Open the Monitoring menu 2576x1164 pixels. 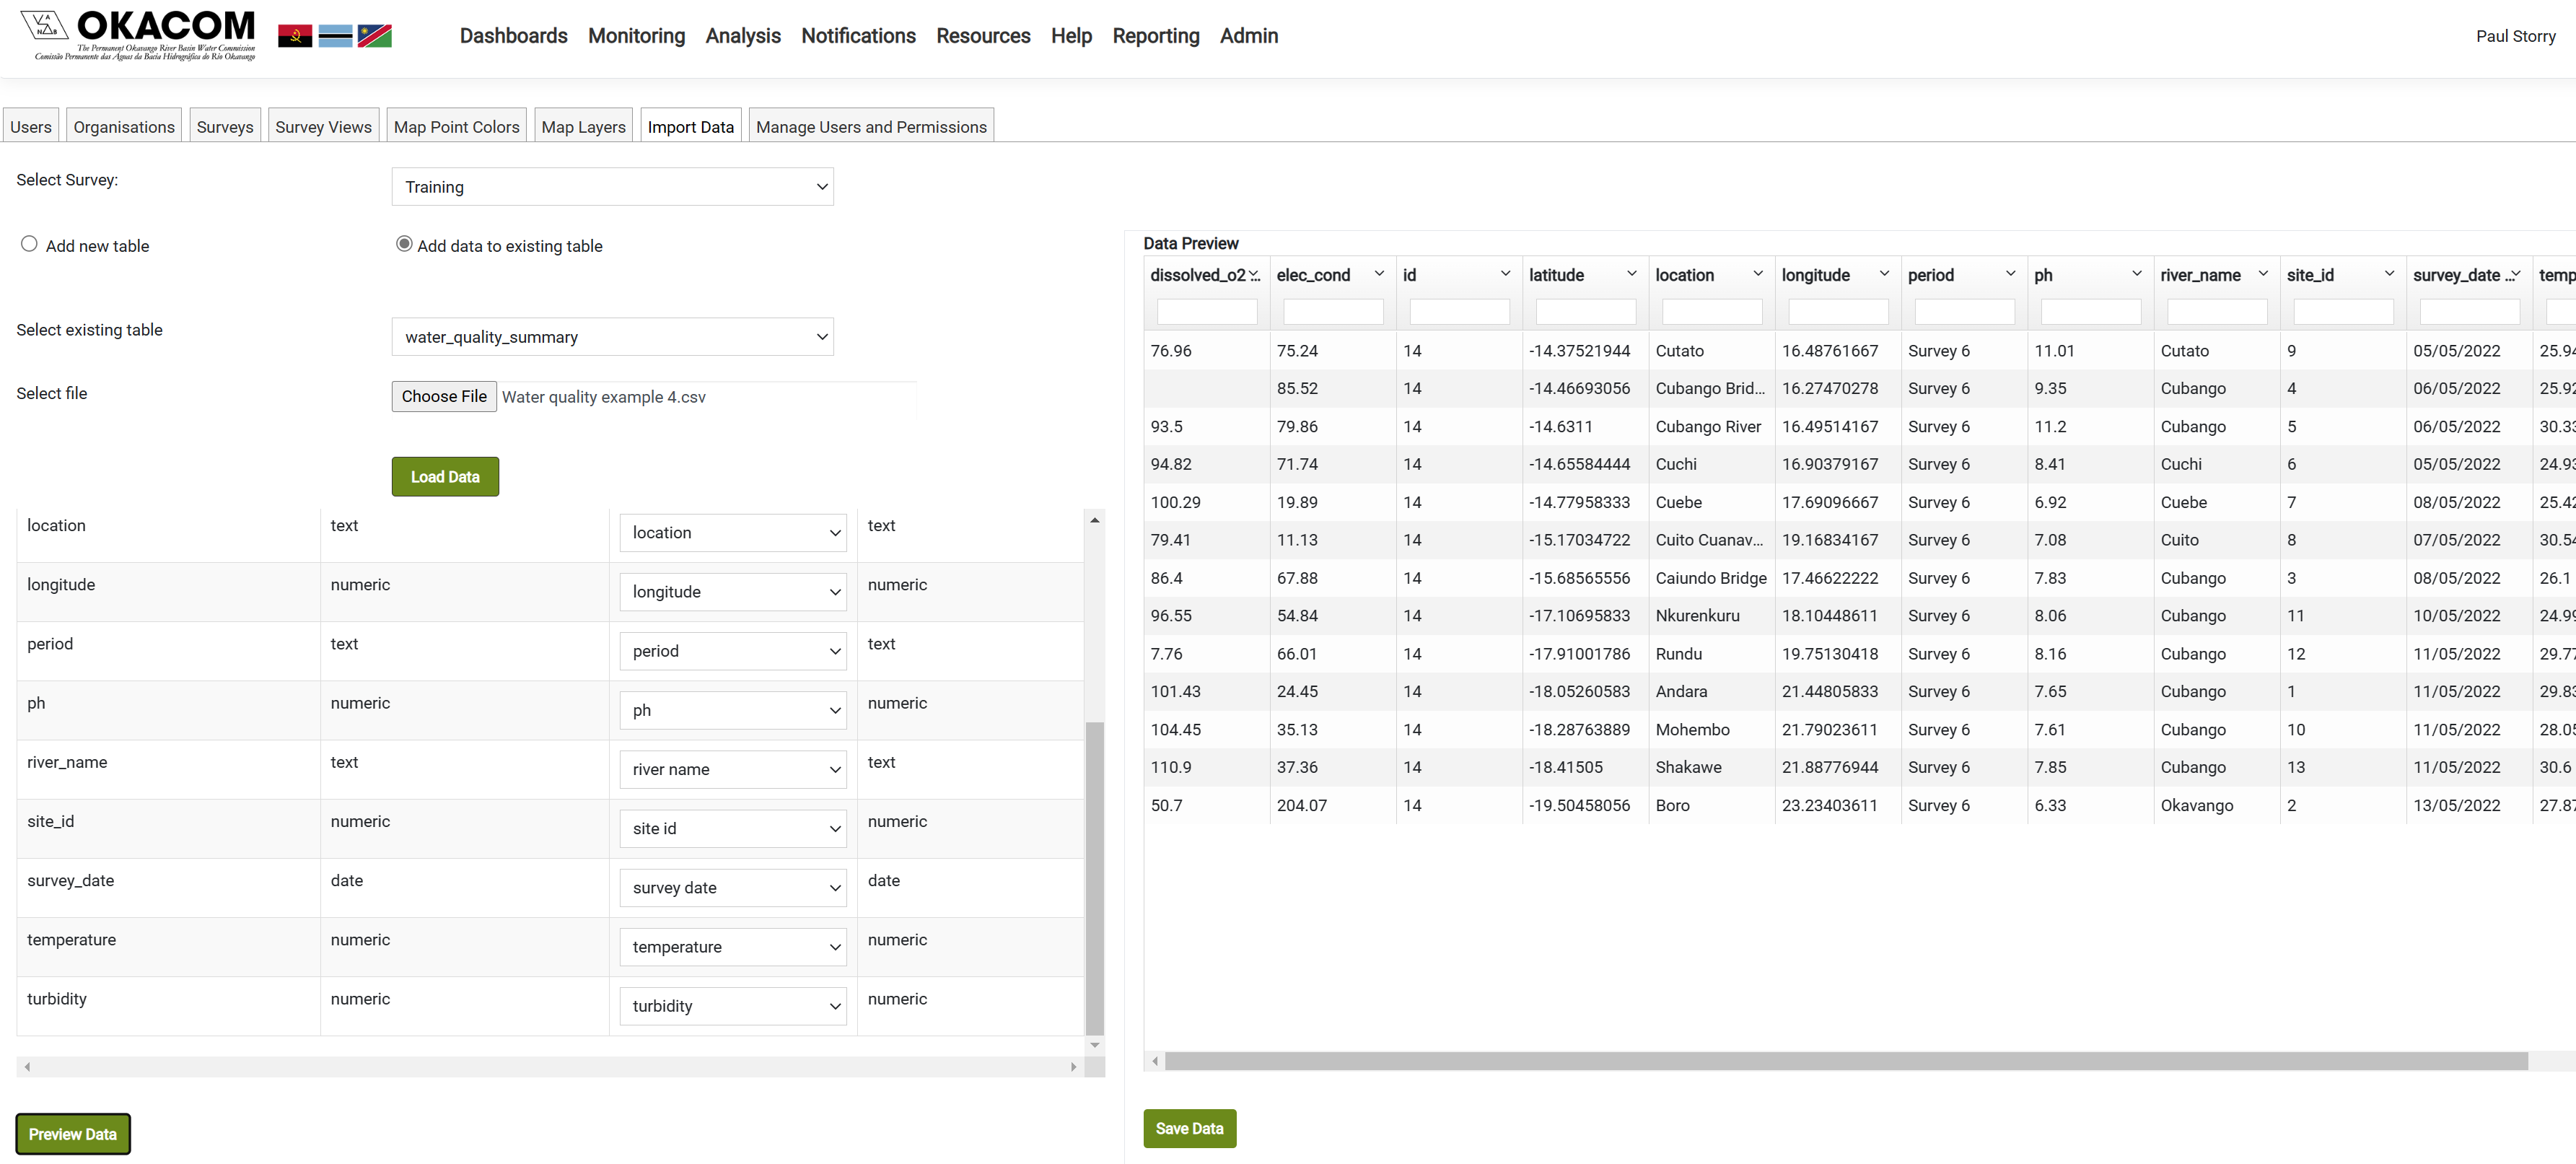(x=636, y=36)
